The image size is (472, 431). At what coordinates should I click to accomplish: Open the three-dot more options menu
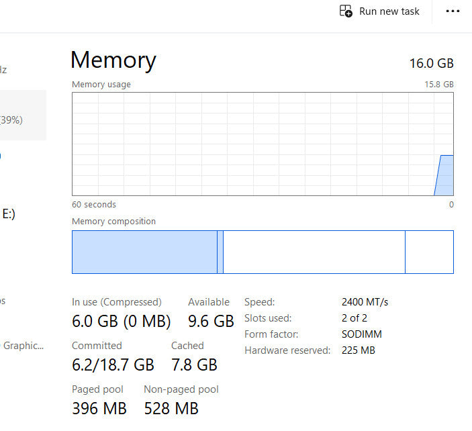click(x=453, y=11)
